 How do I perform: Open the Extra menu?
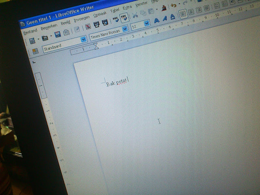(127, 7)
